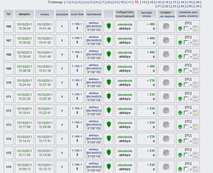This screenshot has height=173, width=213.
Task: Click the info 'i' icon in row 170
Action: point(77,84)
